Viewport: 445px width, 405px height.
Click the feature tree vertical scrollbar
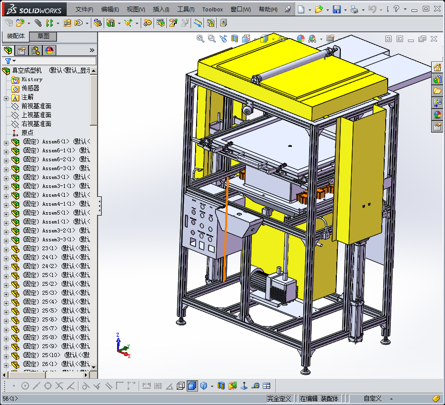click(93, 99)
